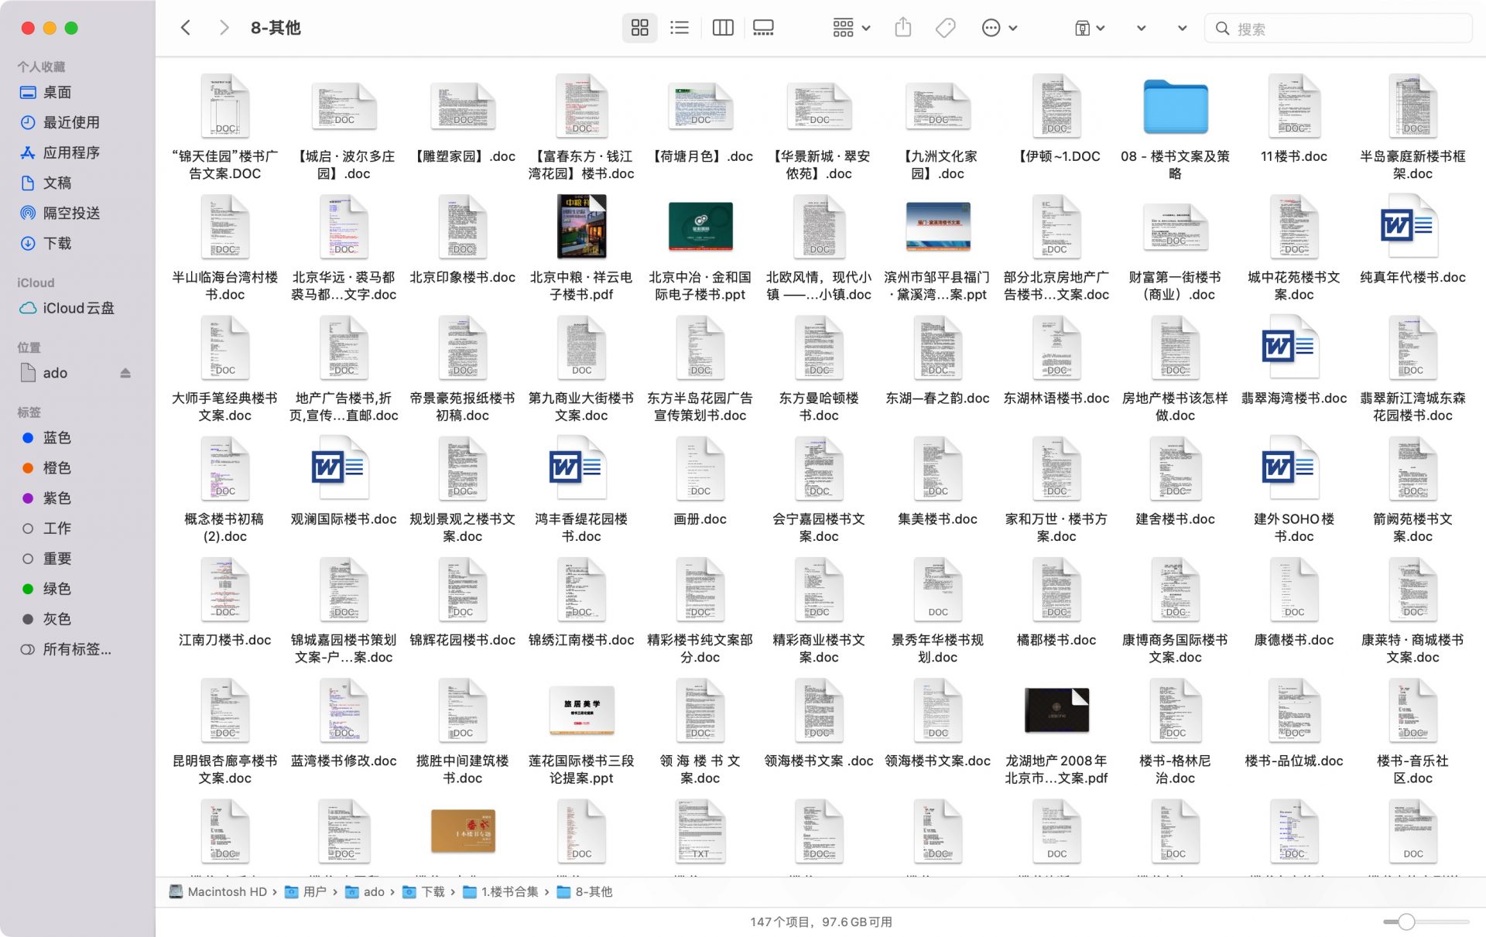1486x937 pixels.
Task: Switch to icon grid view
Action: point(639,29)
